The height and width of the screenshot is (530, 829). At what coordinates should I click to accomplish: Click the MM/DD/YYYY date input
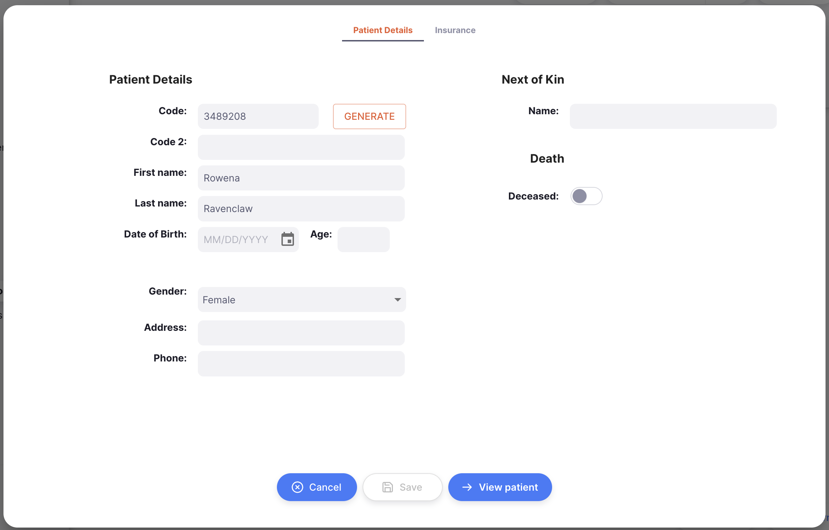pyautogui.click(x=239, y=240)
